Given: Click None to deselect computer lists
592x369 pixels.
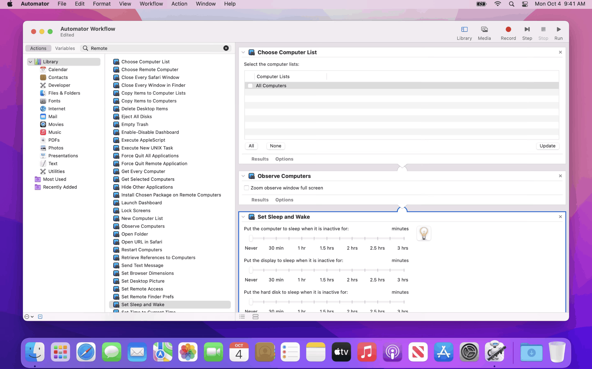Looking at the screenshot, I should click(275, 146).
